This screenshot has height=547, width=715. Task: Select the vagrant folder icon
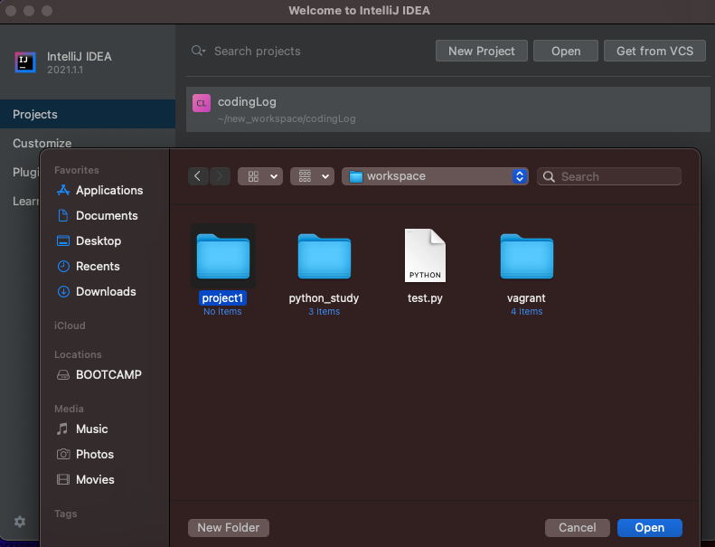[527, 257]
